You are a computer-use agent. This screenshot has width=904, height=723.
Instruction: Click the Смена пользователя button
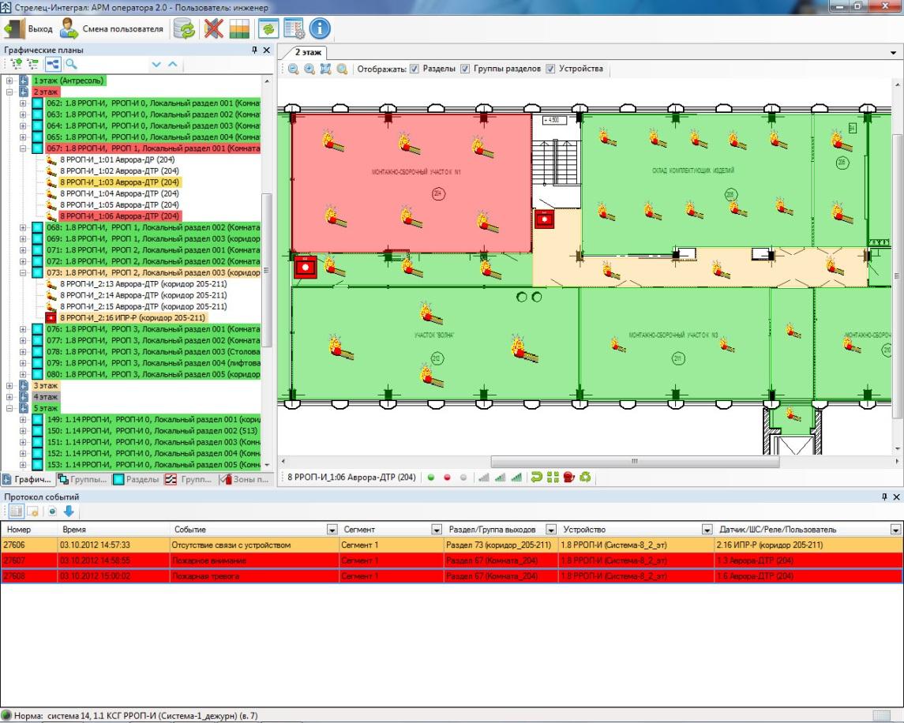(x=112, y=29)
